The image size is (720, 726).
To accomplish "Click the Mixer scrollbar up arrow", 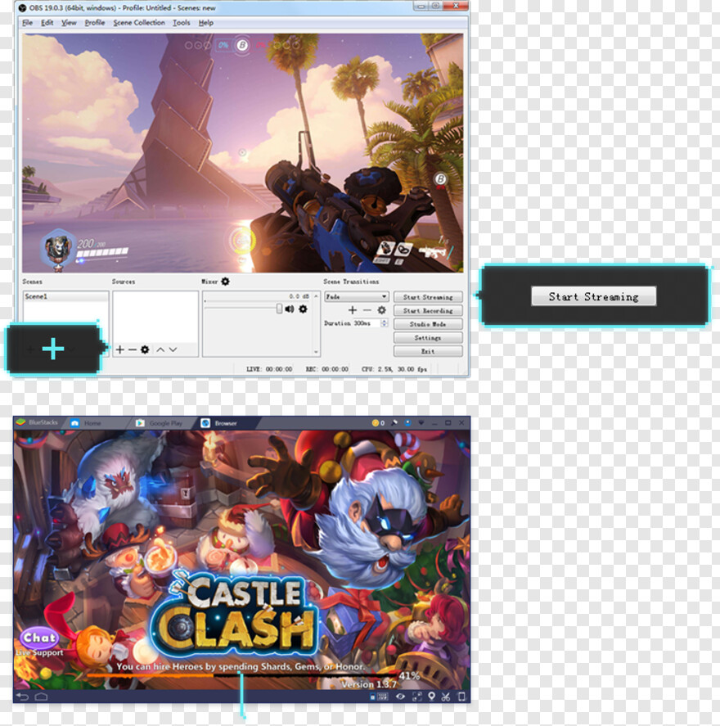I will [316, 295].
